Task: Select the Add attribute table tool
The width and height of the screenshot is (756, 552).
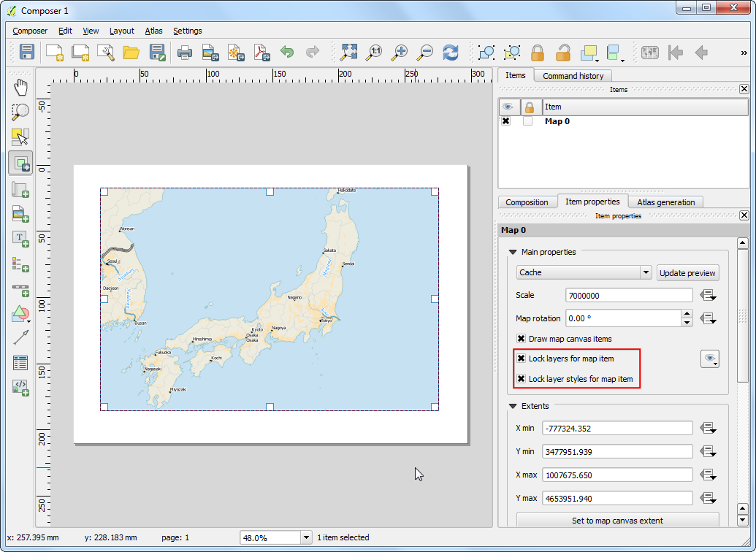Action: click(x=20, y=362)
